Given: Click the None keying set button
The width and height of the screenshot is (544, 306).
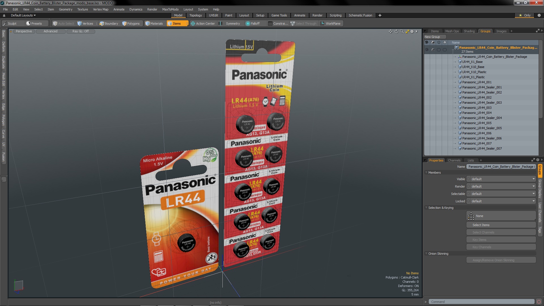Looking at the screenshot, I should point(501,216).
